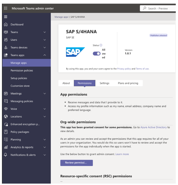The width and height of the screenshot is (178, 185).
Task: Switch to the Settings tab
Action: pos(104,83)
